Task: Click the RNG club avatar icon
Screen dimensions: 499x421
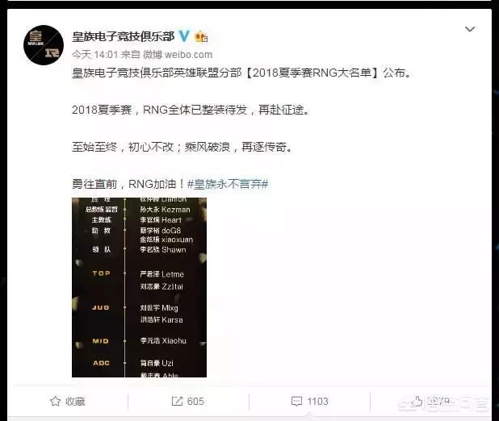Action: 44,45
